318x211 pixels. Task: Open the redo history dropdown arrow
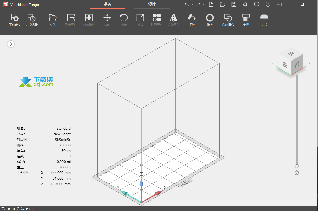203,5
